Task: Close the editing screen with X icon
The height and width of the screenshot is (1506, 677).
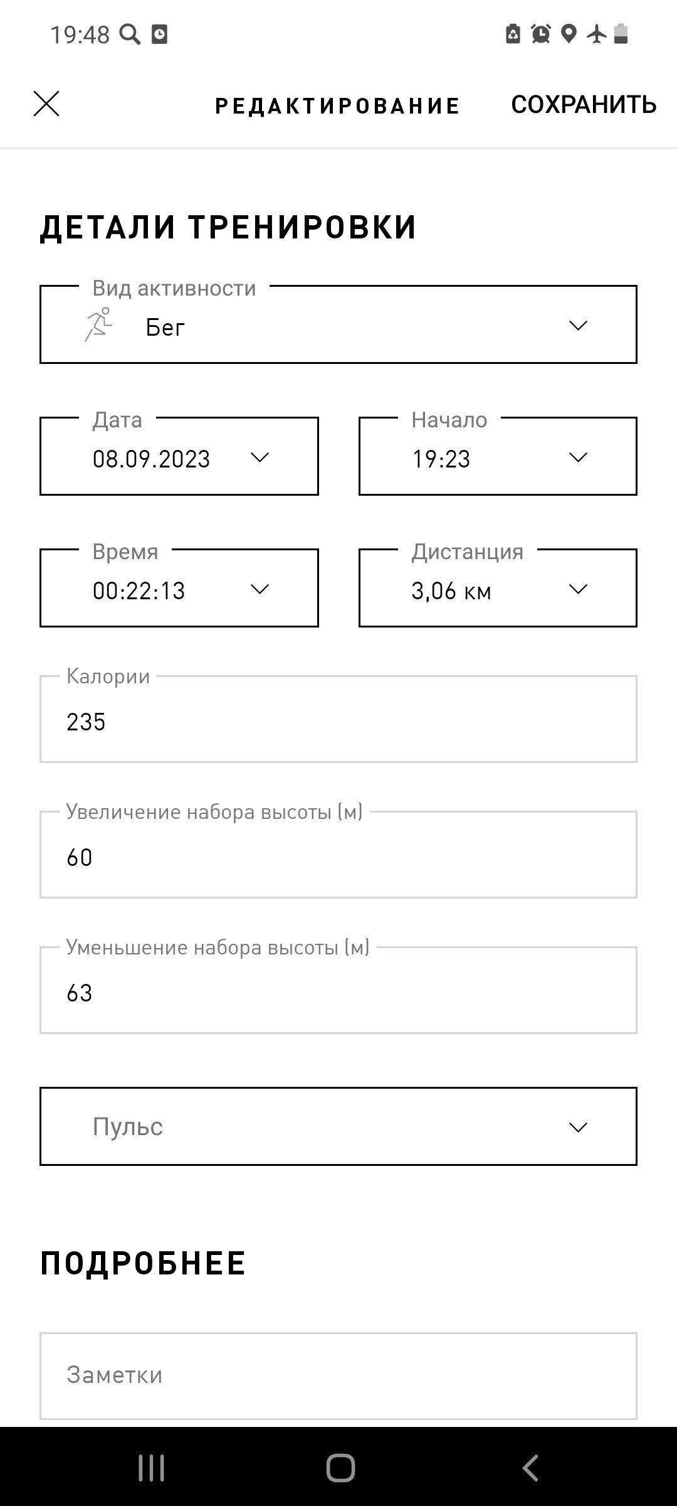Action: (x=46, y=104)
